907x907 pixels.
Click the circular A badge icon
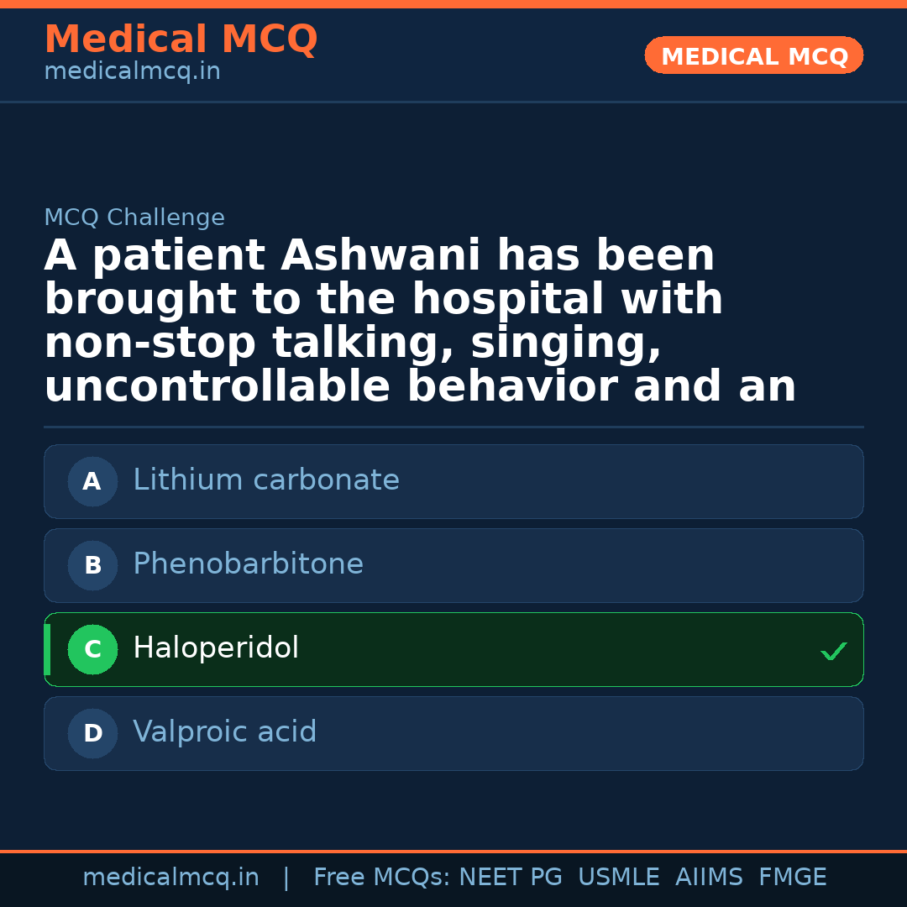pyautogui.click(x=92, y=481)
